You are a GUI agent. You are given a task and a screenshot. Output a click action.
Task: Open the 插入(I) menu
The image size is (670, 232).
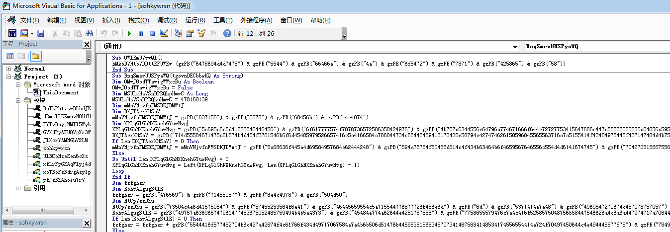coord(111,20)
